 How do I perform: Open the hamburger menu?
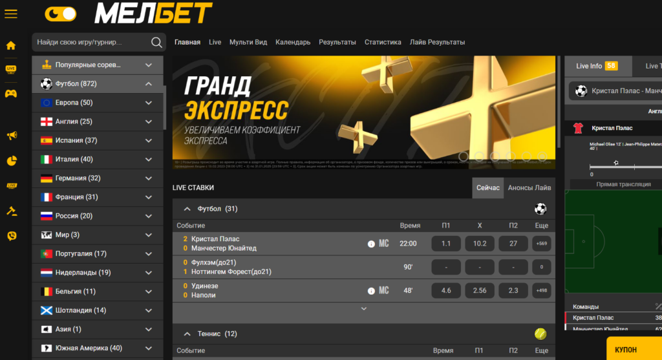point(11,14)
